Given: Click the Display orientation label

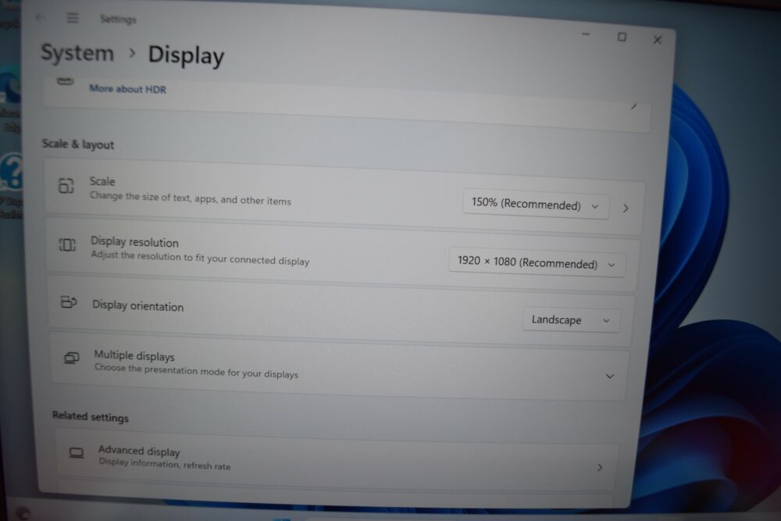Looking at the screenshot, I should (138, 305).
